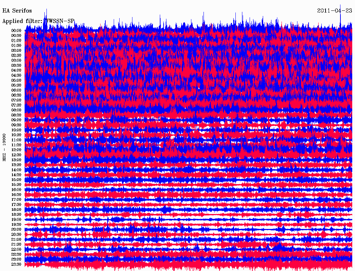Select the 16:00 time label
This screenshot has height=271, width=355.
16,190
